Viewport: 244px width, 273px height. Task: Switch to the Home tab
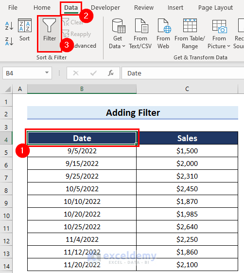pos(42,8)
